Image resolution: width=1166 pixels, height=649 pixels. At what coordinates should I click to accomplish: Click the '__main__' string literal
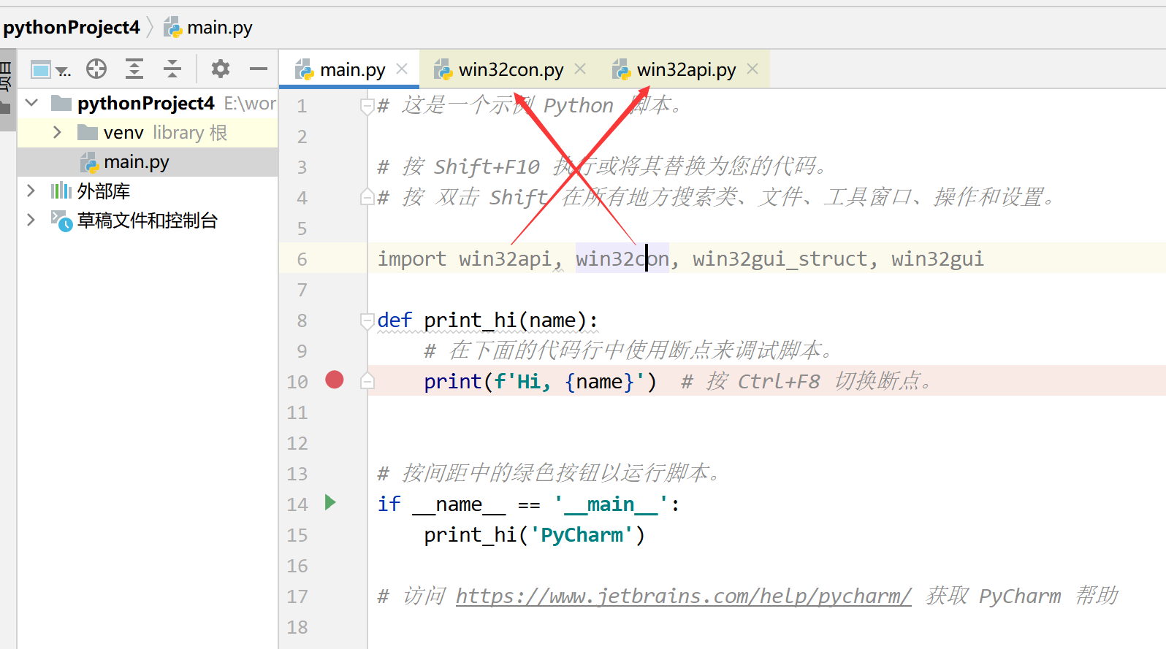pyautogui.click(x=611, y=504)
